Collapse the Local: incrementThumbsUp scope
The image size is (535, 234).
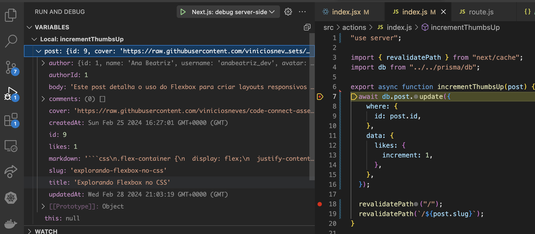point(34,39)
